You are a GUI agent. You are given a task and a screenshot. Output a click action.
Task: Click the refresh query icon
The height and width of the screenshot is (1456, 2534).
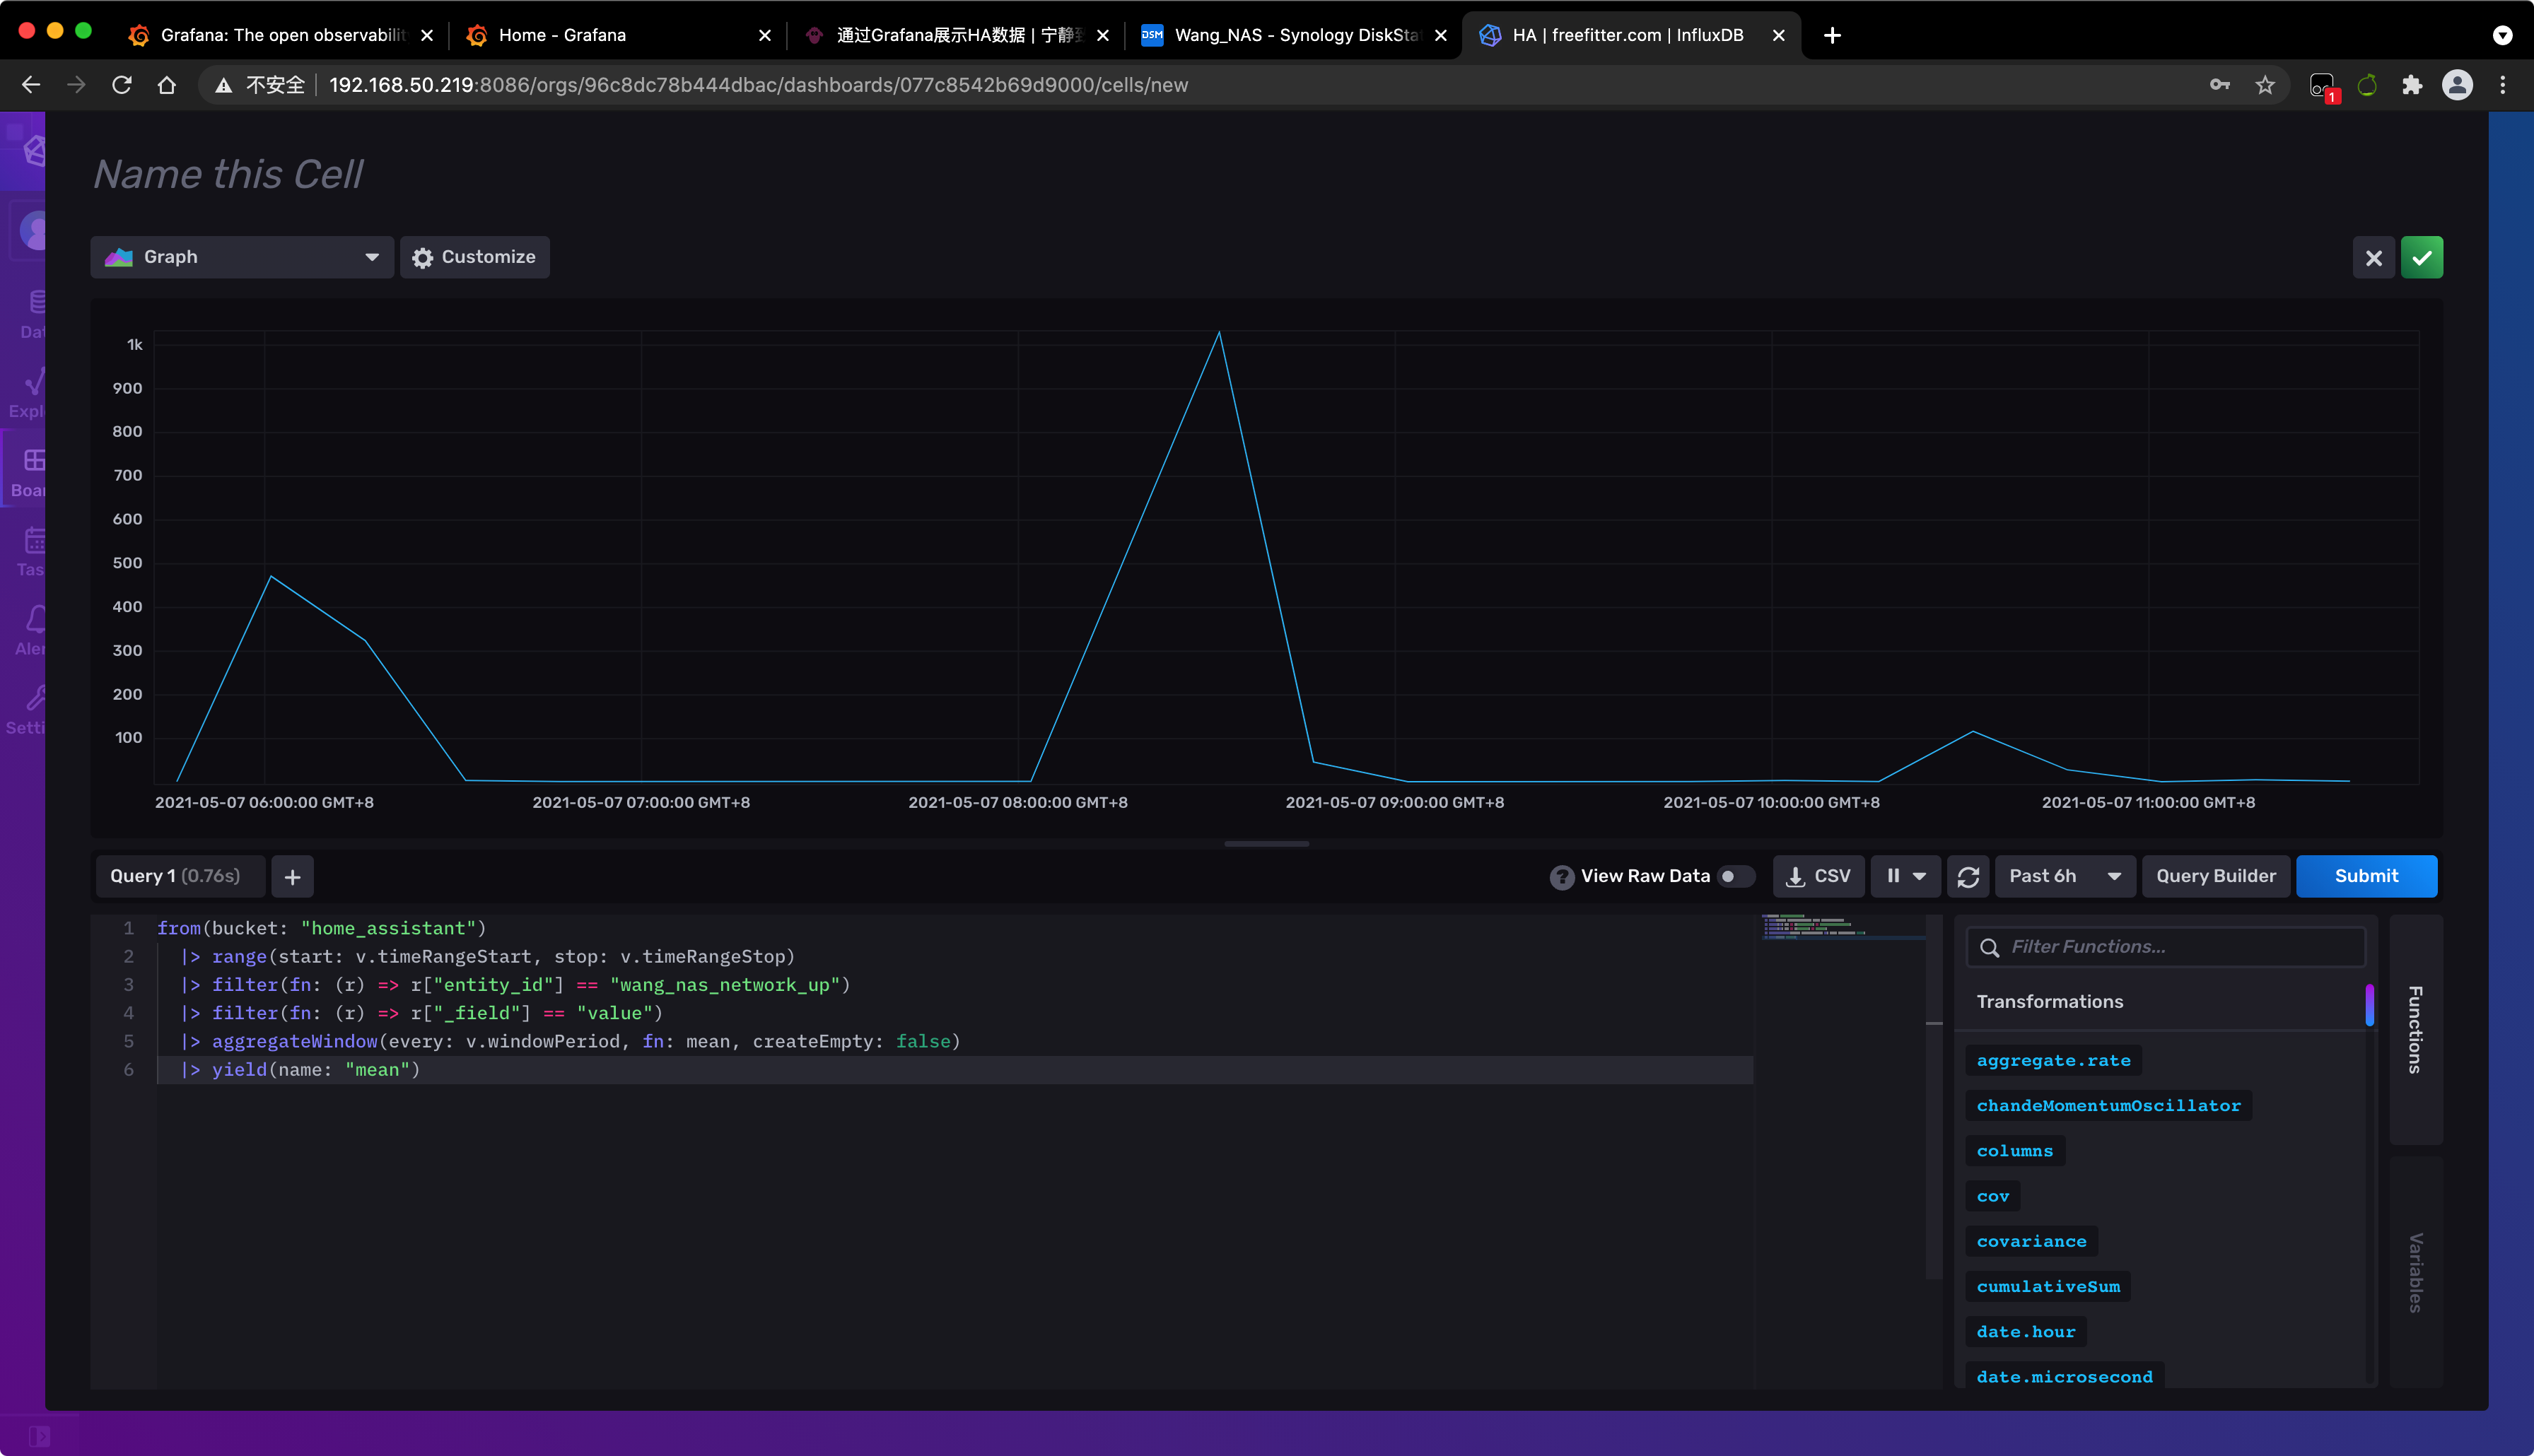click(x=1968, y=875)
